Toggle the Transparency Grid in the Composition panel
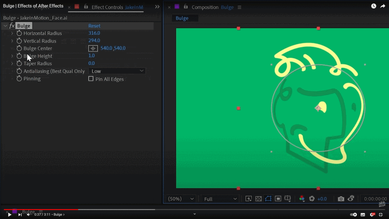This screenshot has height=219, width=389. [x=258, y=199]
